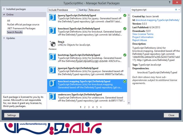Viewport: 183px width, 135px height.
Task: Clear the tag:typescript search text
Action: click(x=176, y=10)
